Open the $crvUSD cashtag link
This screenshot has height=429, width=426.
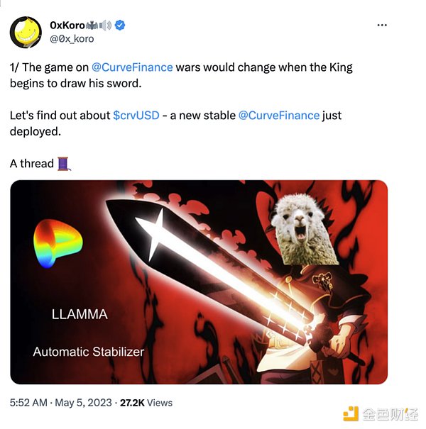[x=136, y=115]
